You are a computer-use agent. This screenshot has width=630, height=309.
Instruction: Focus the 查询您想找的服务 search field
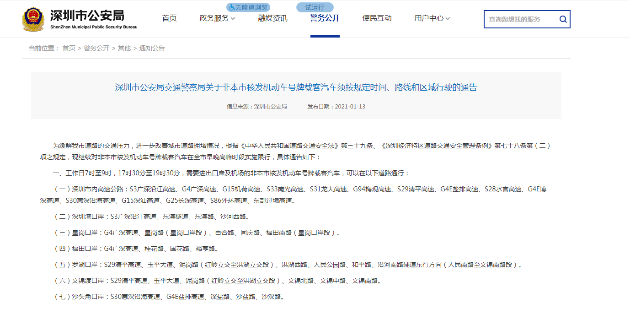click(x=520, y=19)
